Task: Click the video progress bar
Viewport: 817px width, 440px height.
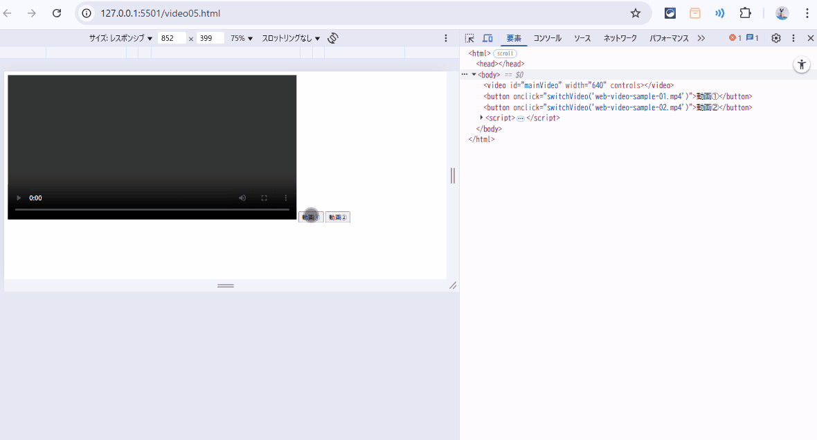Action: click(152, 209)
